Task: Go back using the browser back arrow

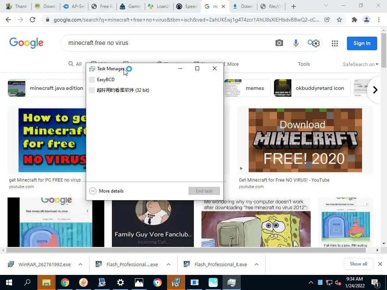Action: pos(8,20)
